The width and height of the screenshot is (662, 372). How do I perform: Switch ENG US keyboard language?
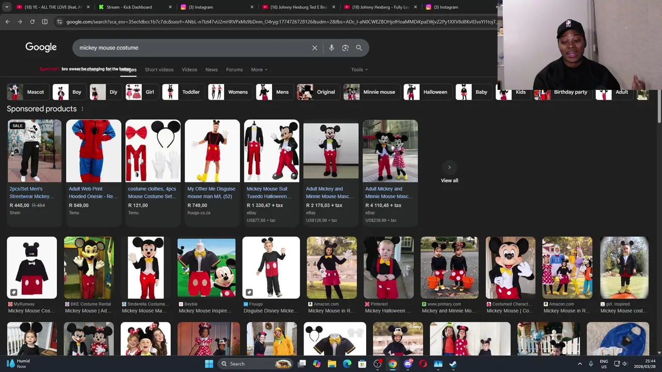click(604, 364)
